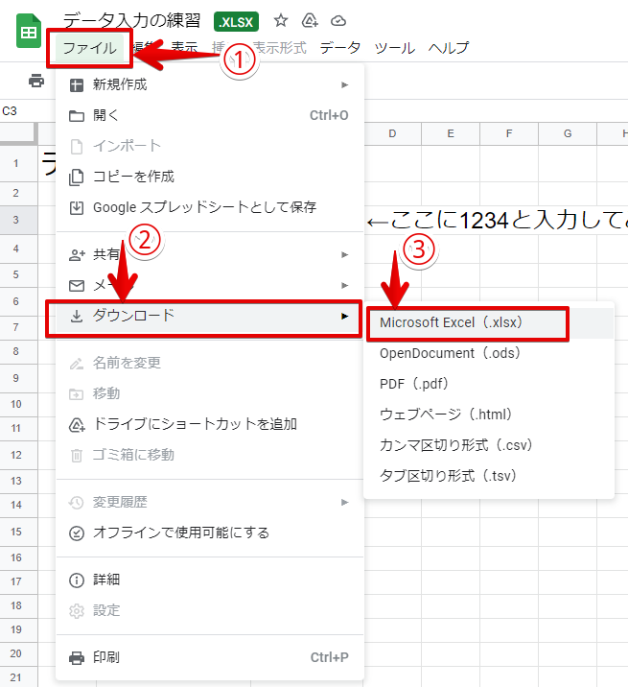This screenshot has height=687, width=628.
Task: Click the print icon in the toolbar
Action: click(x=36, y=81)
